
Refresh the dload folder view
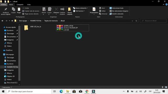(x=136, y=21)
